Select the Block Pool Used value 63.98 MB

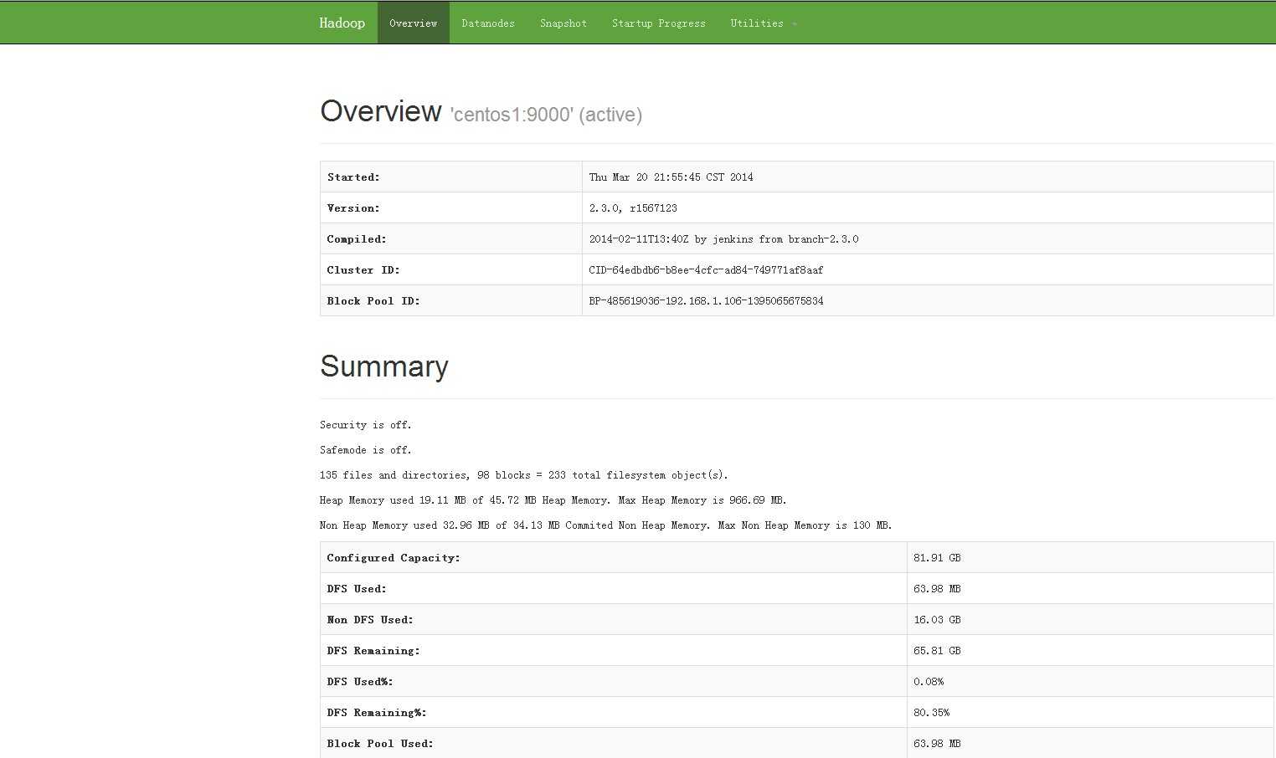tap(937, 743)
